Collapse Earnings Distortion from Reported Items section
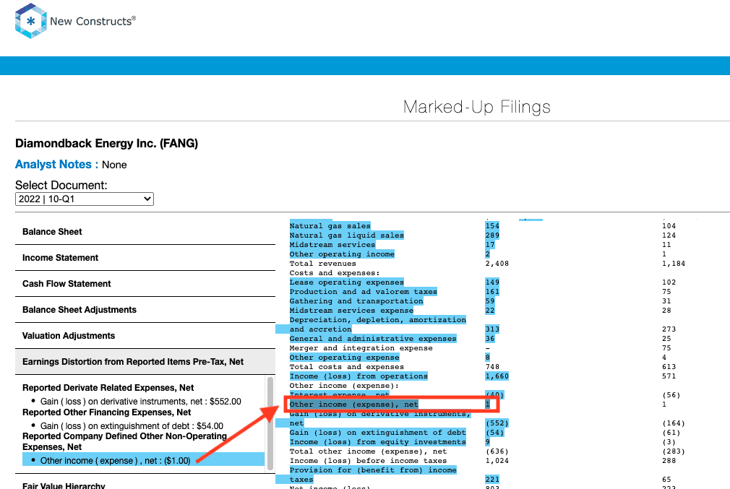Image resolution: width=730 pixels, height=489 pixels. coord(145,362)
